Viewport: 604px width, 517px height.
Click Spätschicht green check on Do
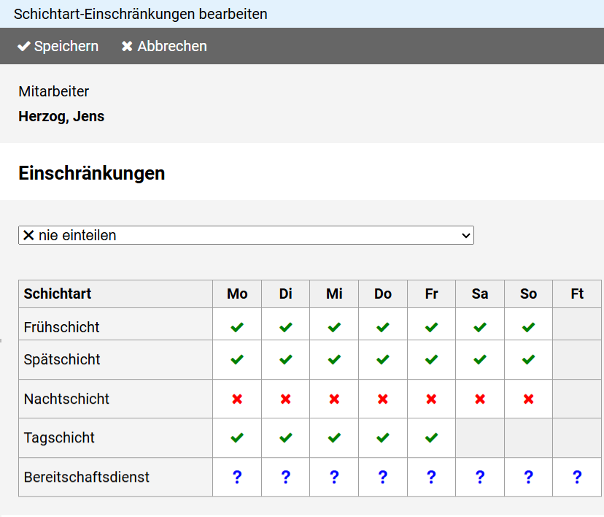click(x=382, y=359)
